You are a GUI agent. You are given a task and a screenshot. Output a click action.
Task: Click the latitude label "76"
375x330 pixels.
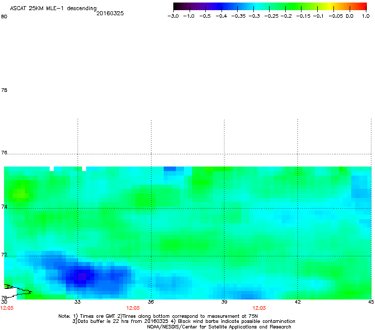[4, 152]
